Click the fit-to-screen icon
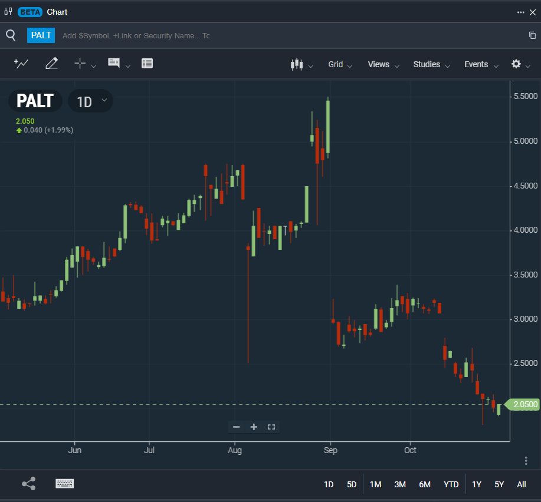Screen dimensions: 541x502 (271, 427)
